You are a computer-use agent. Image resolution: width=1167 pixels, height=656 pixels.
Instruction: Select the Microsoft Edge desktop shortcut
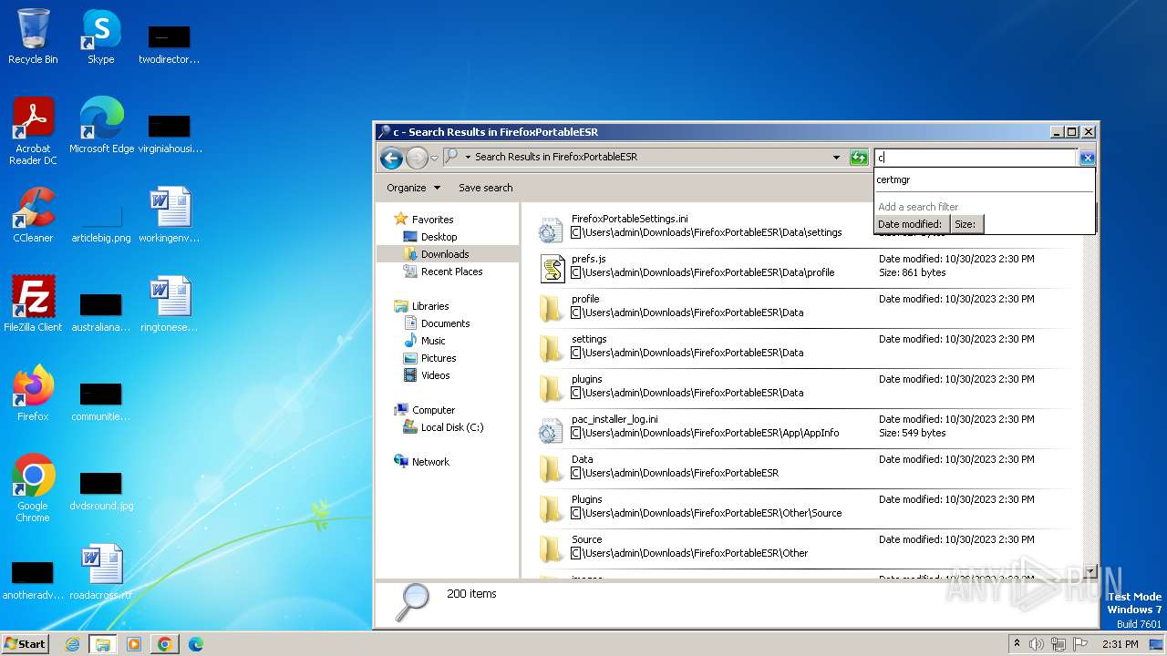[101, 125]
